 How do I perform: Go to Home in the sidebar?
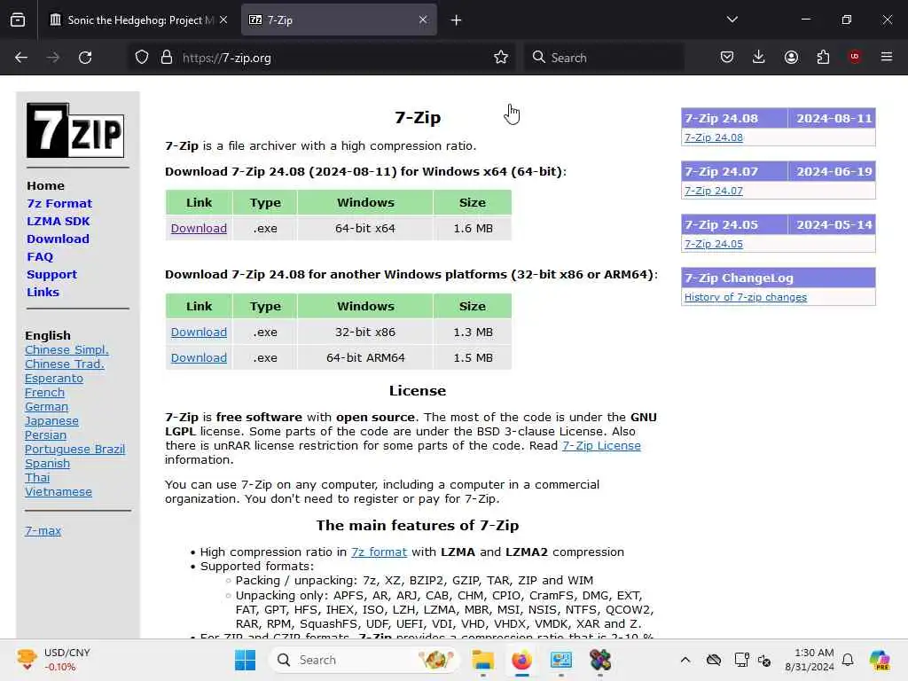click(x=46, y=186)
